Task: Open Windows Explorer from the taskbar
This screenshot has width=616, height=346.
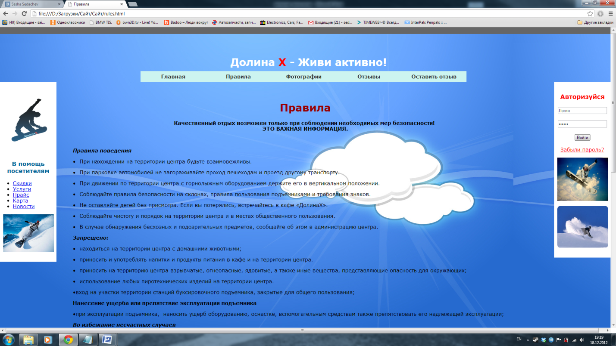Action: [28, 340]
